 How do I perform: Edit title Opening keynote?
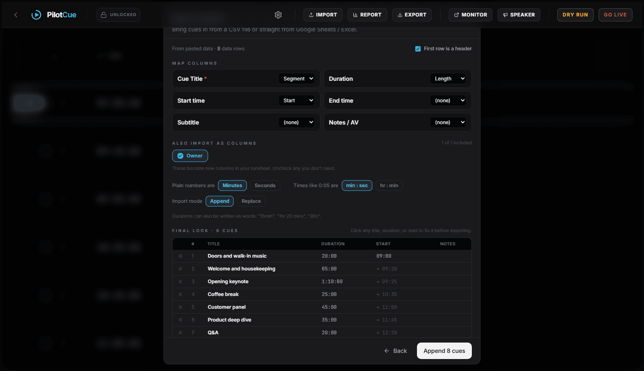(x=228, y=282)
